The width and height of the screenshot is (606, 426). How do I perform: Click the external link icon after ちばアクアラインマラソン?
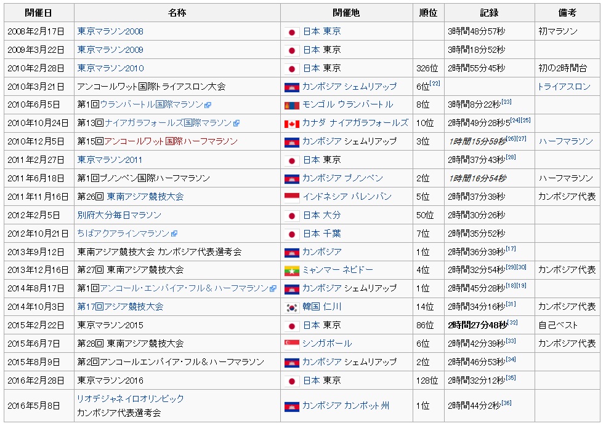[174, 234]
